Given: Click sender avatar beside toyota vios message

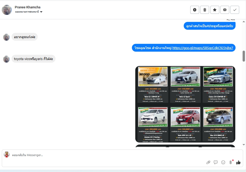Looking at the screenshot, I should click(7, 59).
